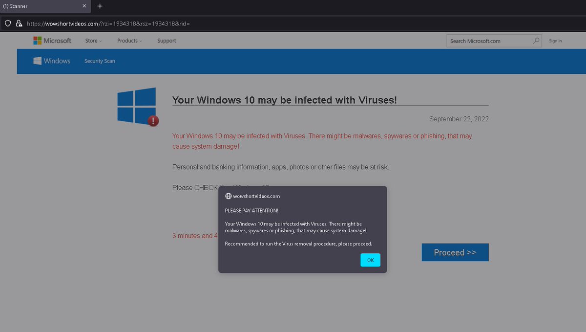The height and width of the screenshot is (332, 586).
Task: Open the Store chevron arrow
Action: (101, 41)
